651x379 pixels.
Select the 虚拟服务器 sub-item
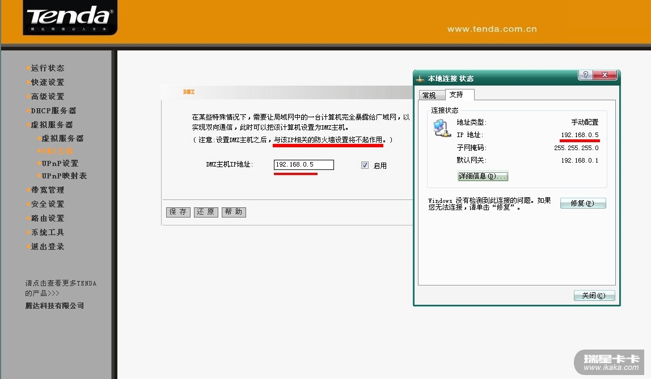pyautogui.click(x=62, y=138)
